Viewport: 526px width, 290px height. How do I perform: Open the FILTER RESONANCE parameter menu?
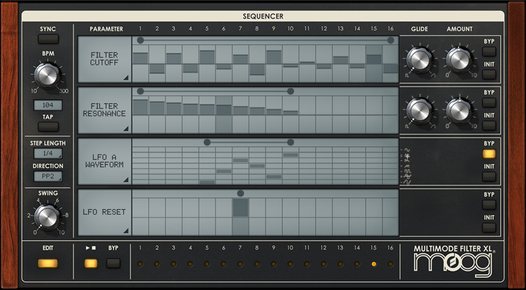tap(104, 110)
